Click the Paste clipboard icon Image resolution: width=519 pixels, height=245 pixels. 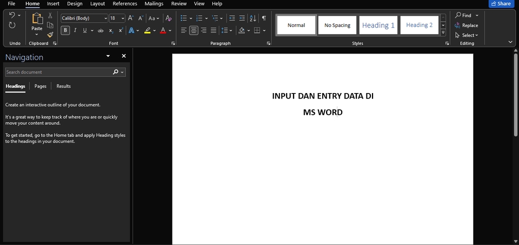pos(37,18)
